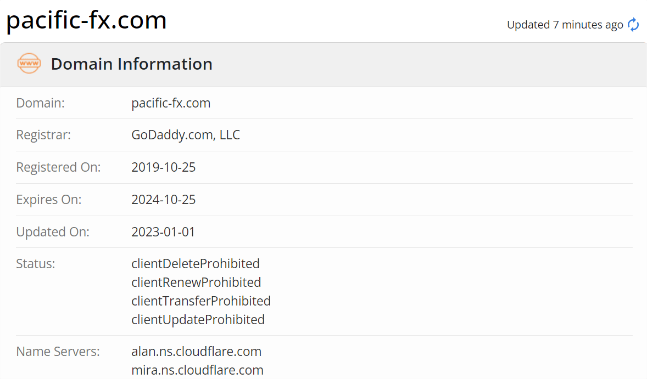Click the pacific-fx.com page title
The height and width of the screenshot is (379, 647).
tap(86, 20)
